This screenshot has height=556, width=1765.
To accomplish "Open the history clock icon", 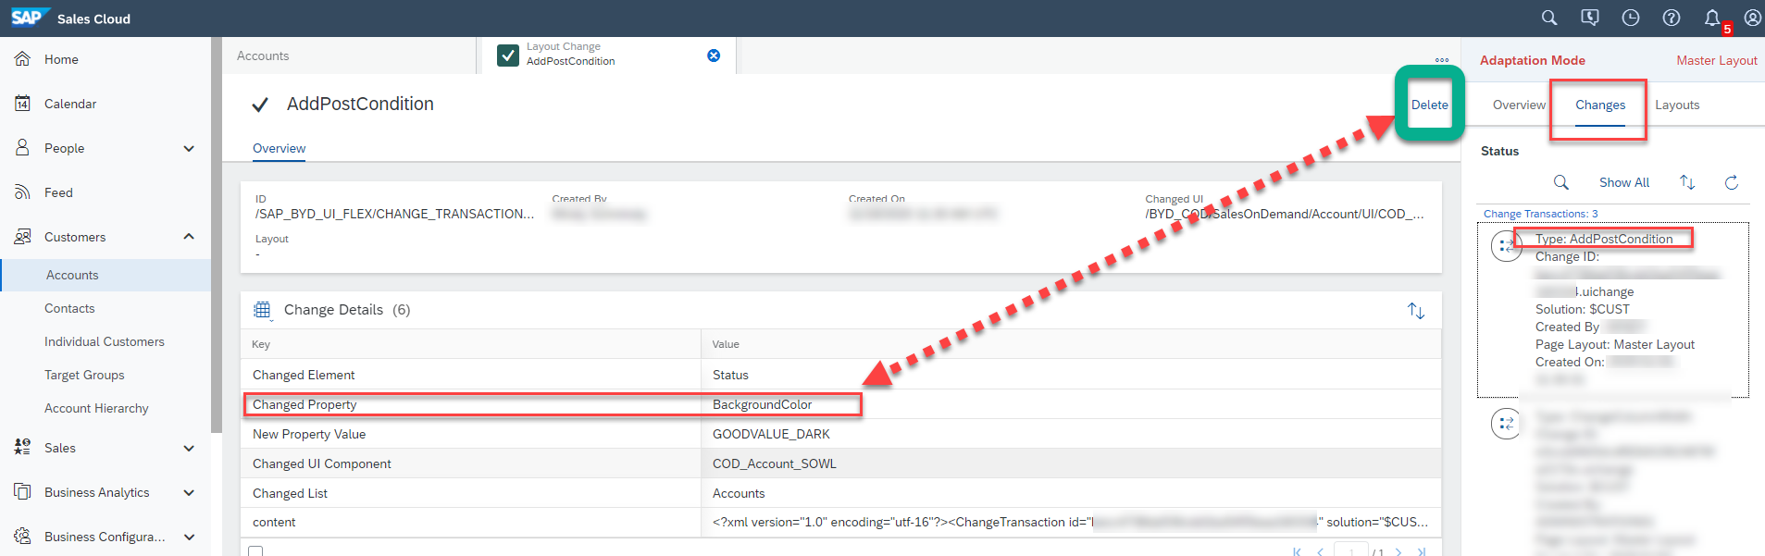I will (1631, 18).
